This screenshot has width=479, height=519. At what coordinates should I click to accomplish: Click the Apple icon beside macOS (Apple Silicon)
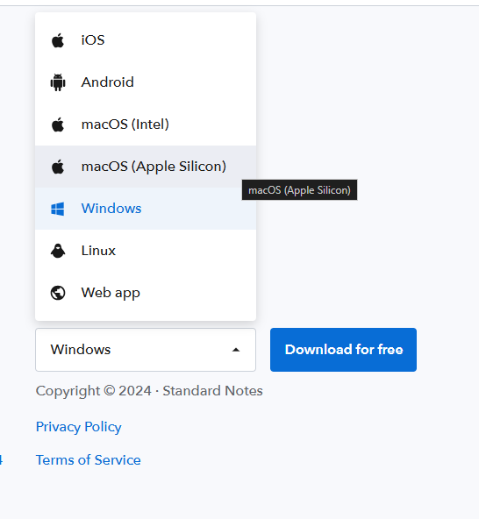58,167
